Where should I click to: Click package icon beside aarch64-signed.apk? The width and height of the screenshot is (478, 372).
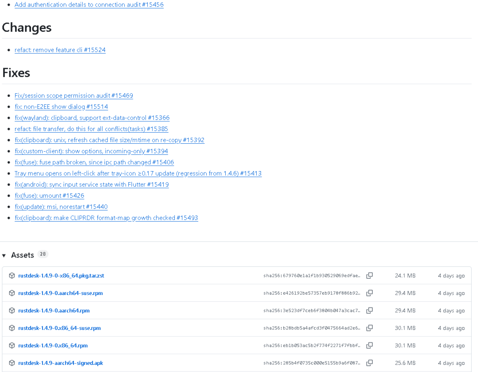12,363
